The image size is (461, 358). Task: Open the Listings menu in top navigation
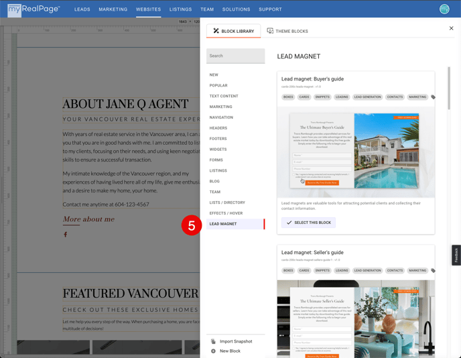click(x=180, y=9)
